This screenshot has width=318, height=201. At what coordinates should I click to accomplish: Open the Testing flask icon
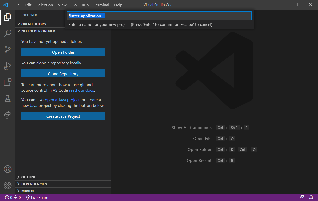point(8,98)
